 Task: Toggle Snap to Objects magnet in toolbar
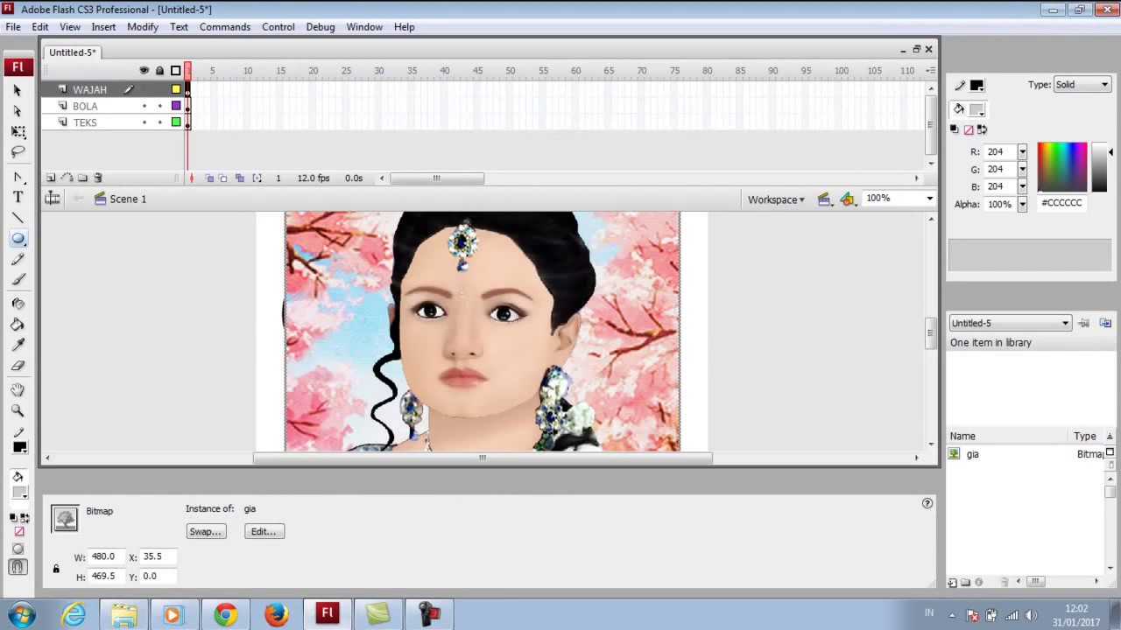[x=18, y=568]
